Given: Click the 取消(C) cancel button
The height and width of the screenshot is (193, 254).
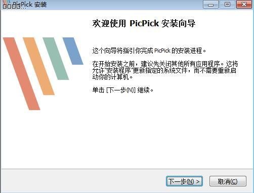Looking at the screenshot, I should click(228, 181).
